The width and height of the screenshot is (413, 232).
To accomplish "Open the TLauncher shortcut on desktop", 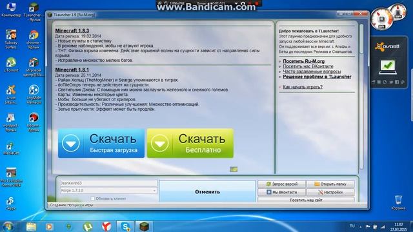I will (34, 12).
